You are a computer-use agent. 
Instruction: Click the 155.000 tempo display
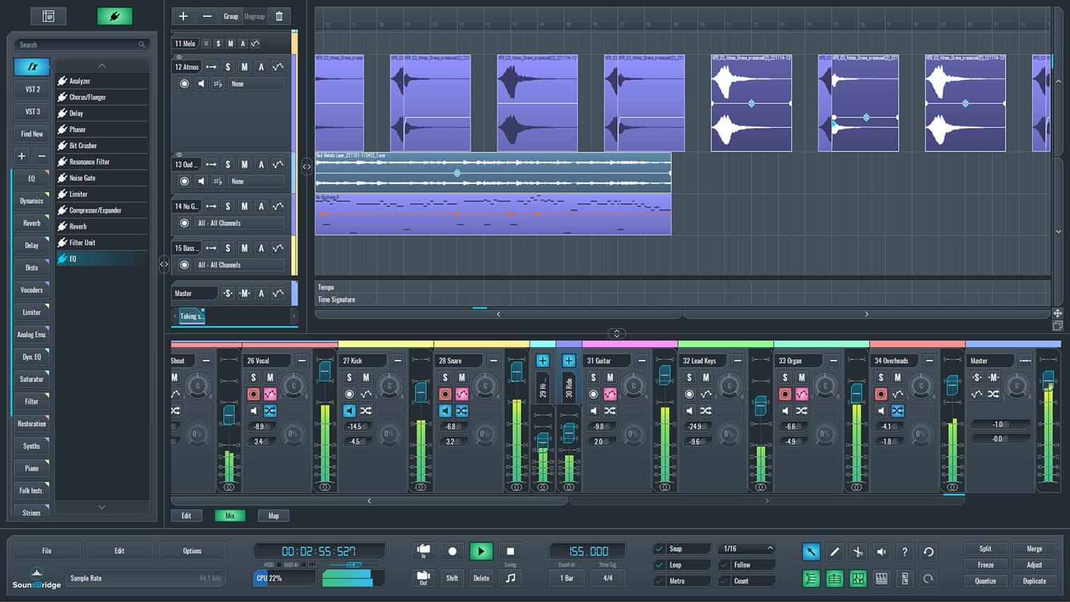coord(587,550)
